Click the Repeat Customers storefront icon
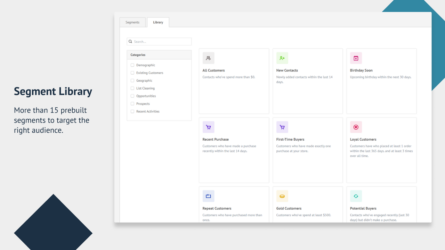The height and width of the screenshot is (250, 445). [x=208, y=196]
